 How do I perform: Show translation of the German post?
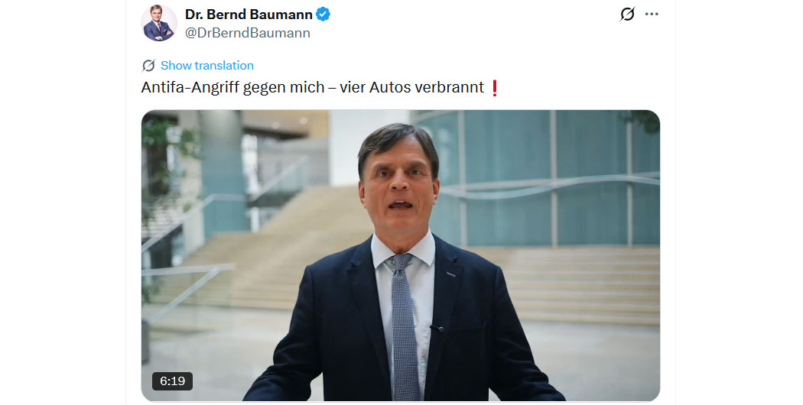tap(207, 66)
